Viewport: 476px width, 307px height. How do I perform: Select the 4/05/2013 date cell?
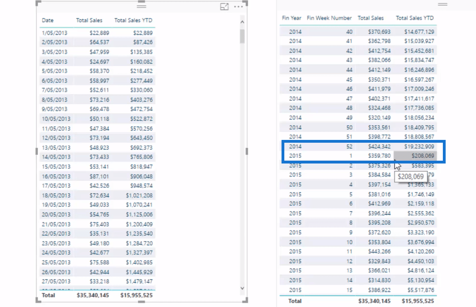[x=55, y=62]
